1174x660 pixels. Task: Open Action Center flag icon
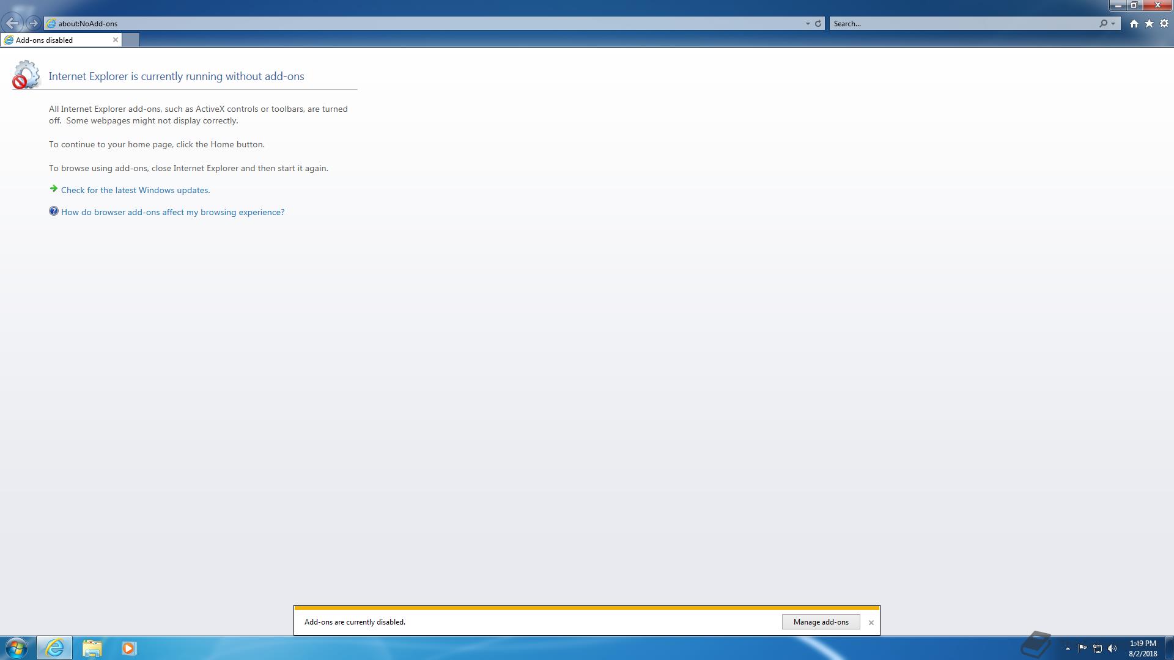(1082, 648)
